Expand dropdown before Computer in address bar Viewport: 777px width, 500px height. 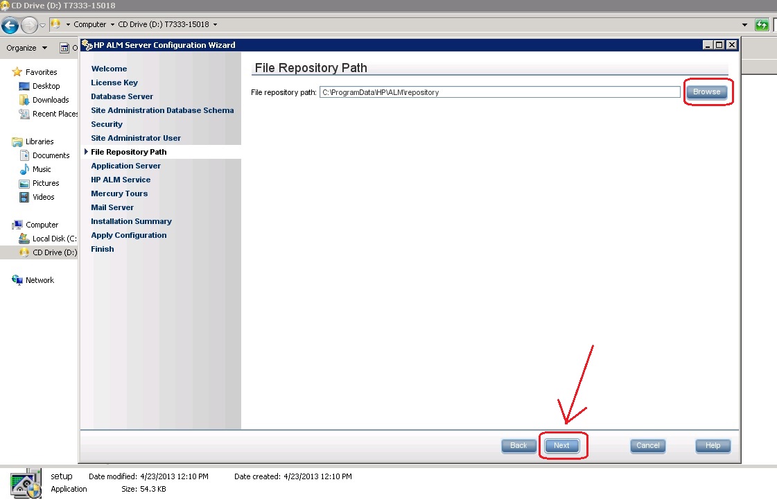68,24
